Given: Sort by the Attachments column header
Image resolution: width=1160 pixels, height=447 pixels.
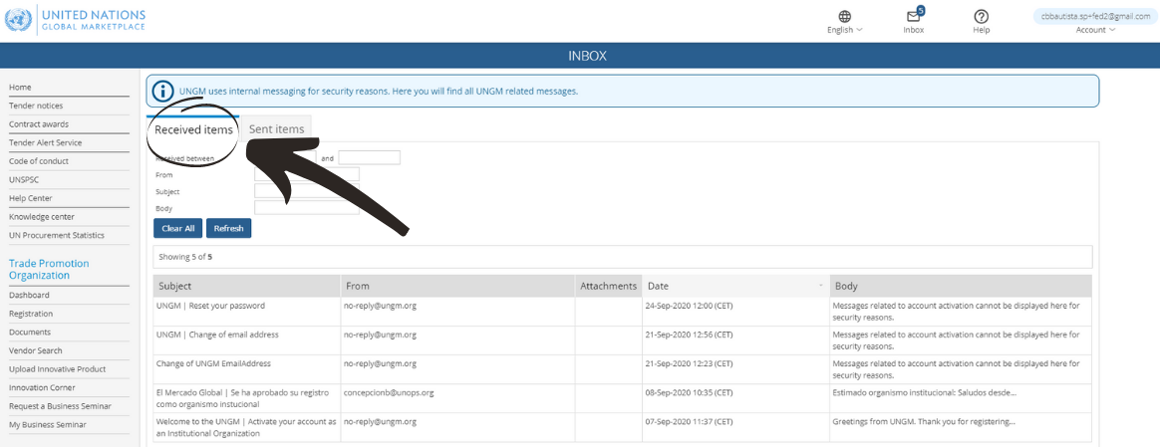Looking at the screenshot, I should click(x=608, y=286).
